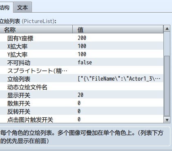172x151 pixels.
Task: Select the value 100 of X拡大率
Action: [82, 46]
